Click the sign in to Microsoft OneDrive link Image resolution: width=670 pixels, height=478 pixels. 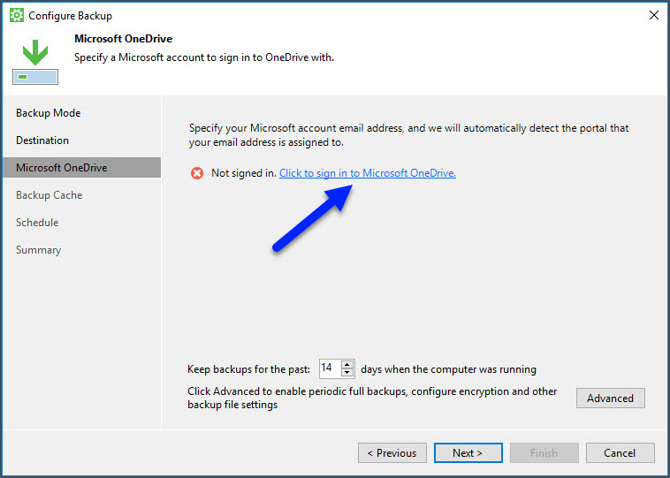tap(367, 173)
